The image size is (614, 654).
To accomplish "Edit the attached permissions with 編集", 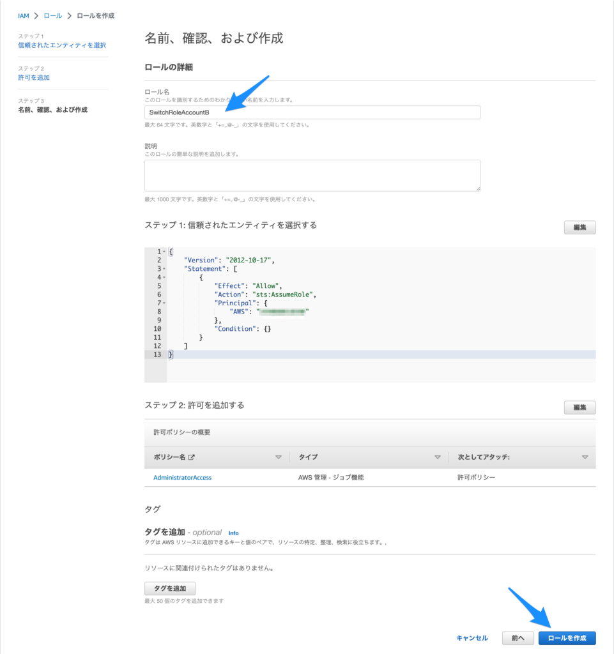I will [x=579, y=407].
